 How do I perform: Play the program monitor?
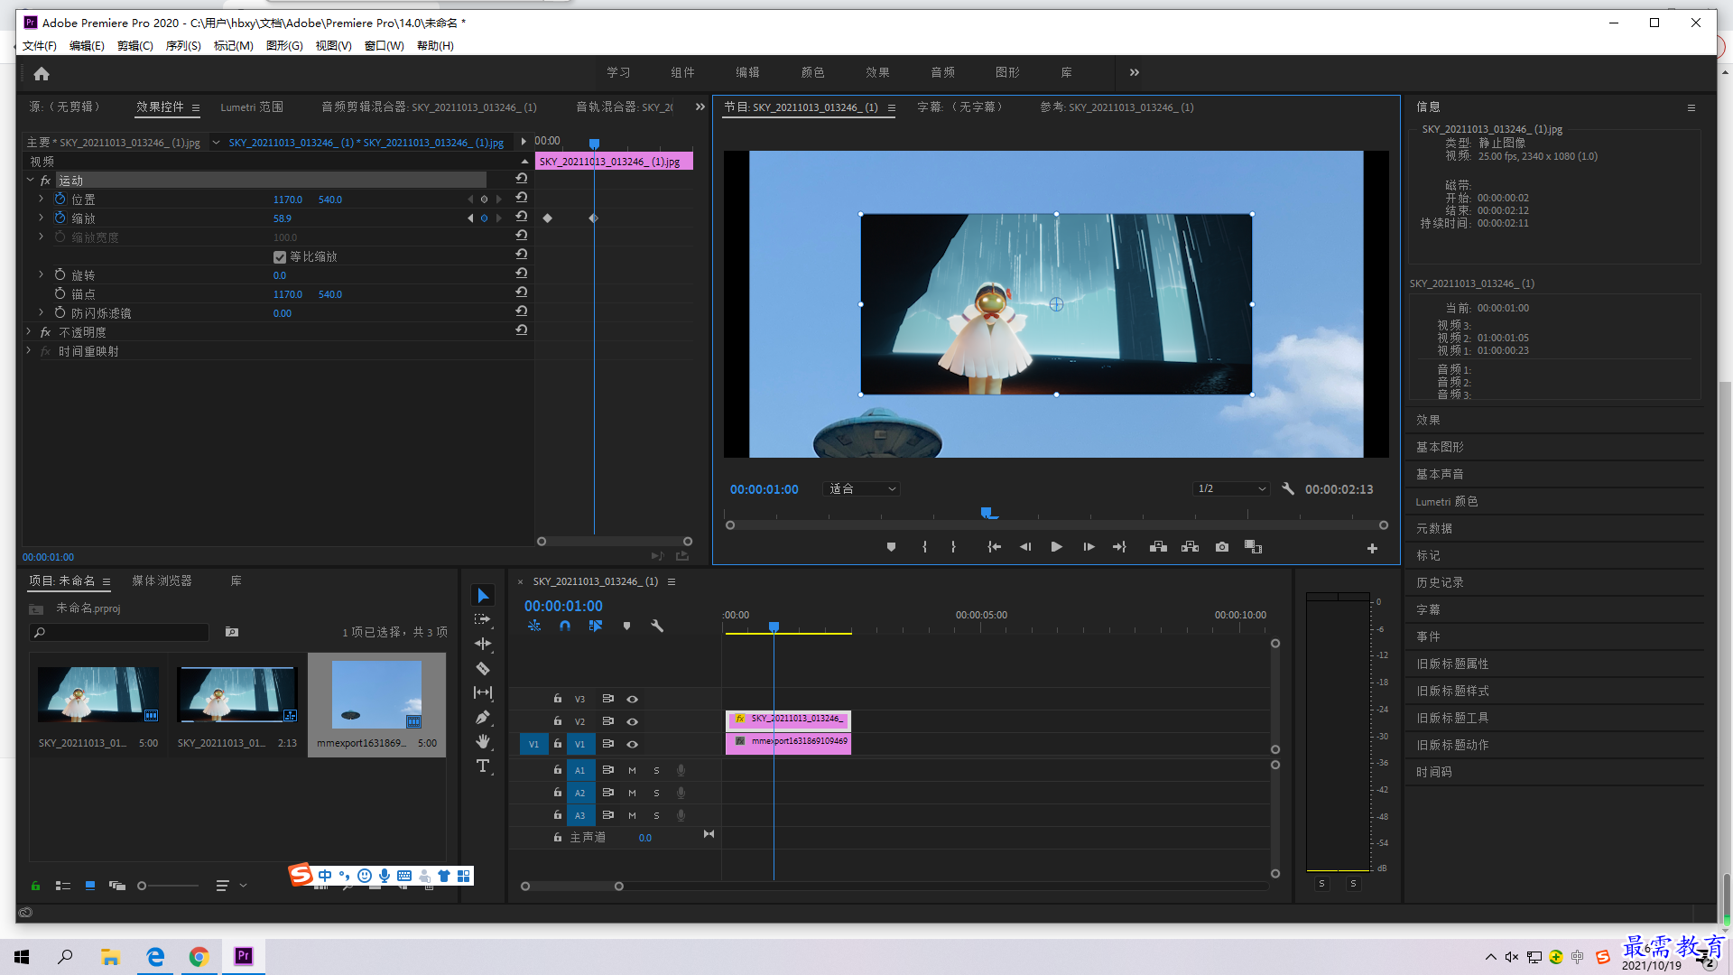1056,547
